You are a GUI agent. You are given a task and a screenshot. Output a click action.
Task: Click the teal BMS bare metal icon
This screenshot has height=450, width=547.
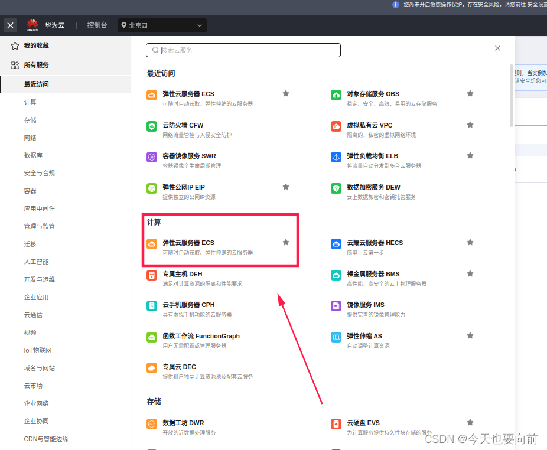[336, 275]
